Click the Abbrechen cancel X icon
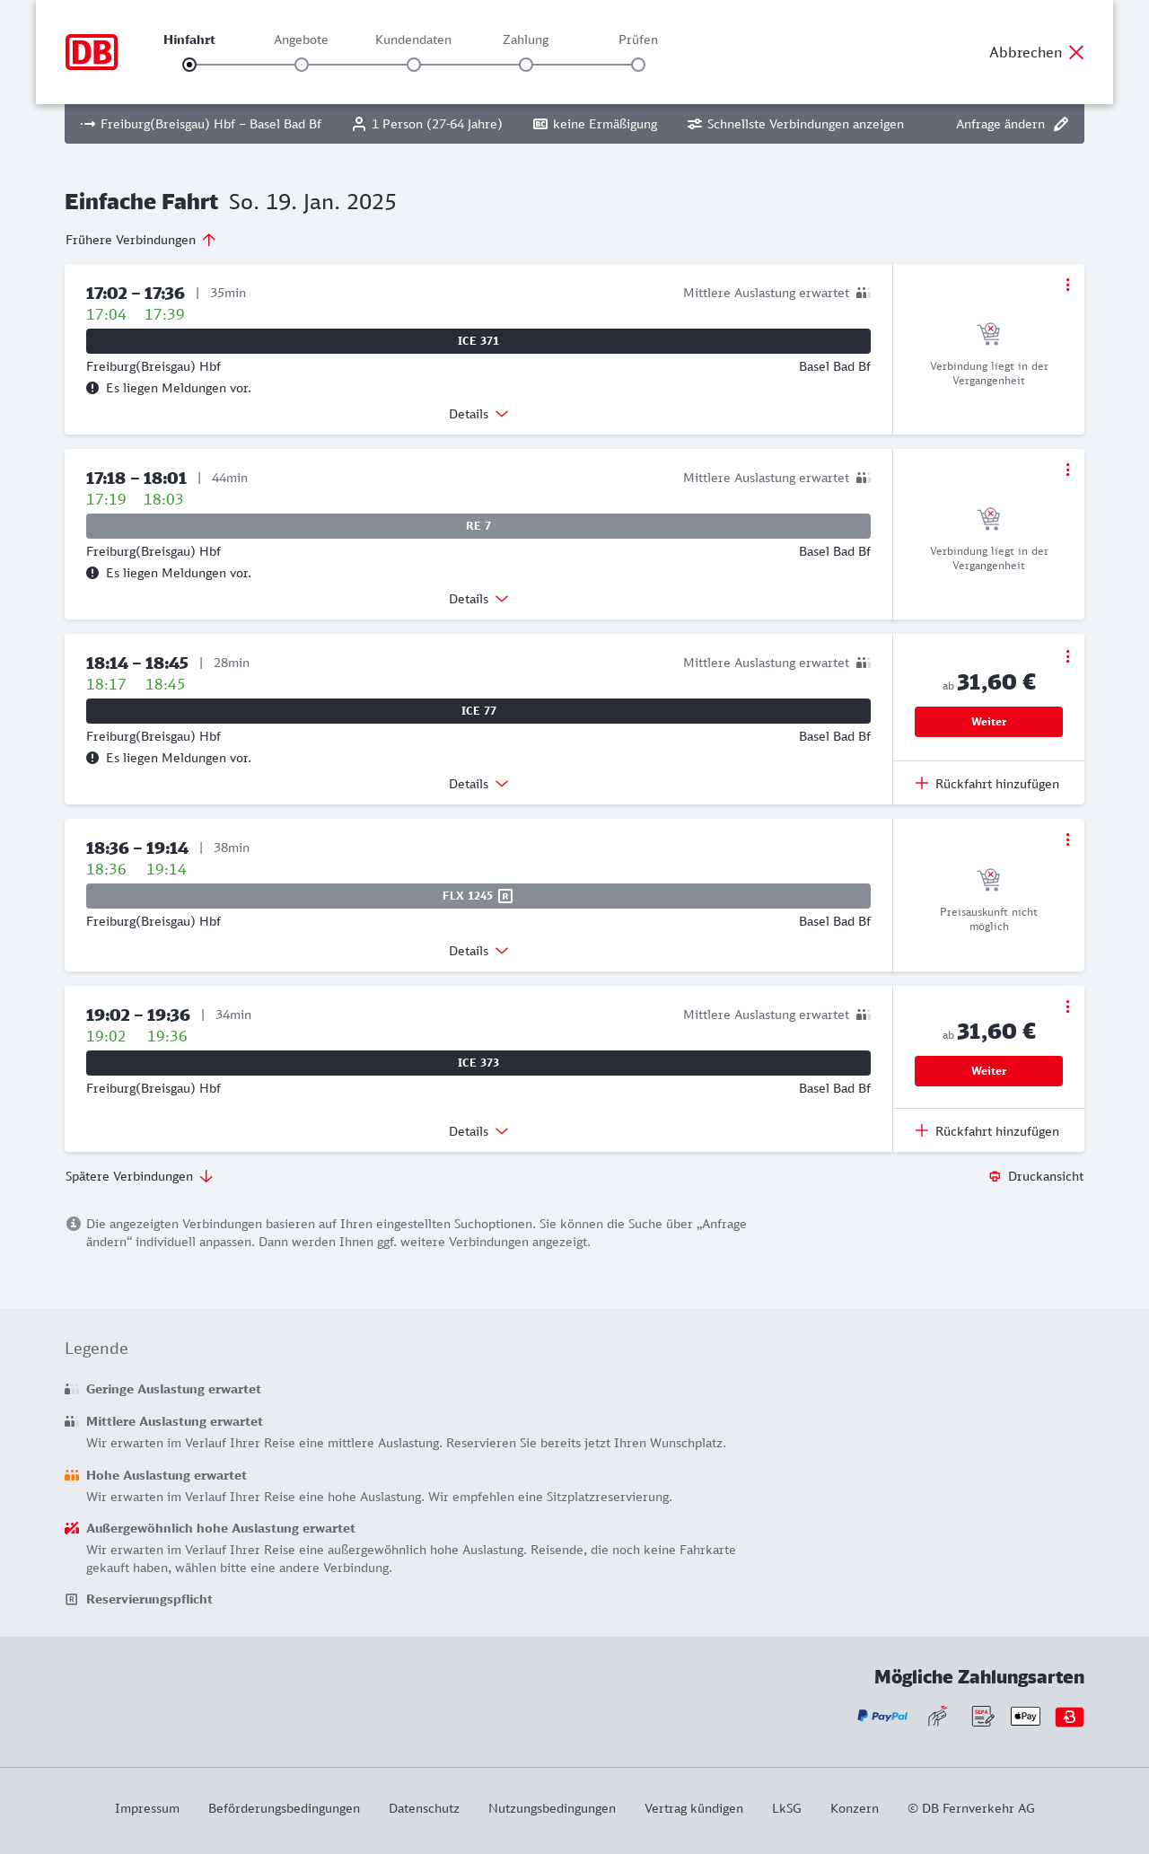The image size is (1149, 1854). [1076, 53]
